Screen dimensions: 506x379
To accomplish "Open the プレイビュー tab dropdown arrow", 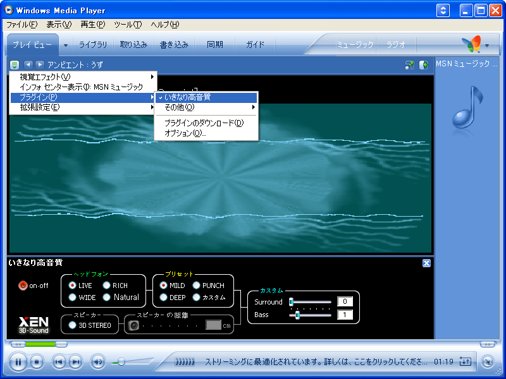I will (x=66, y=45).
